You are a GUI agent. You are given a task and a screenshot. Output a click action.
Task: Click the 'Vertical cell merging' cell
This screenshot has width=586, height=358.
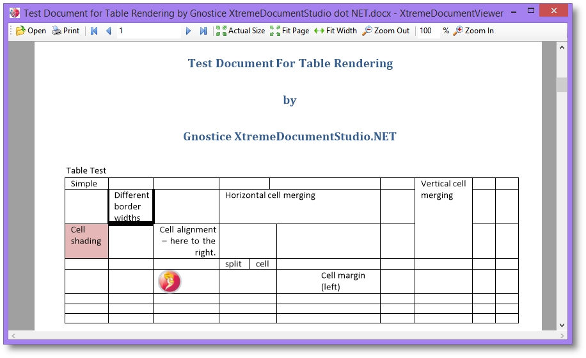(x=443, y=218)
